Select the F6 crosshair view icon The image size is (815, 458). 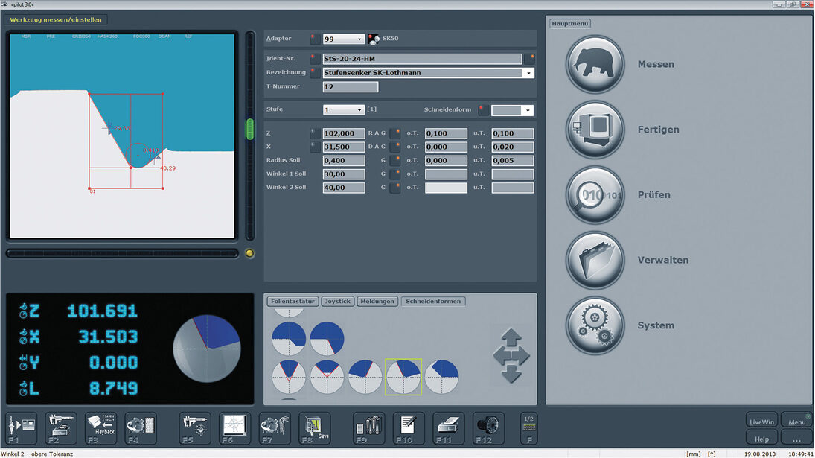(x=235, y=429)
